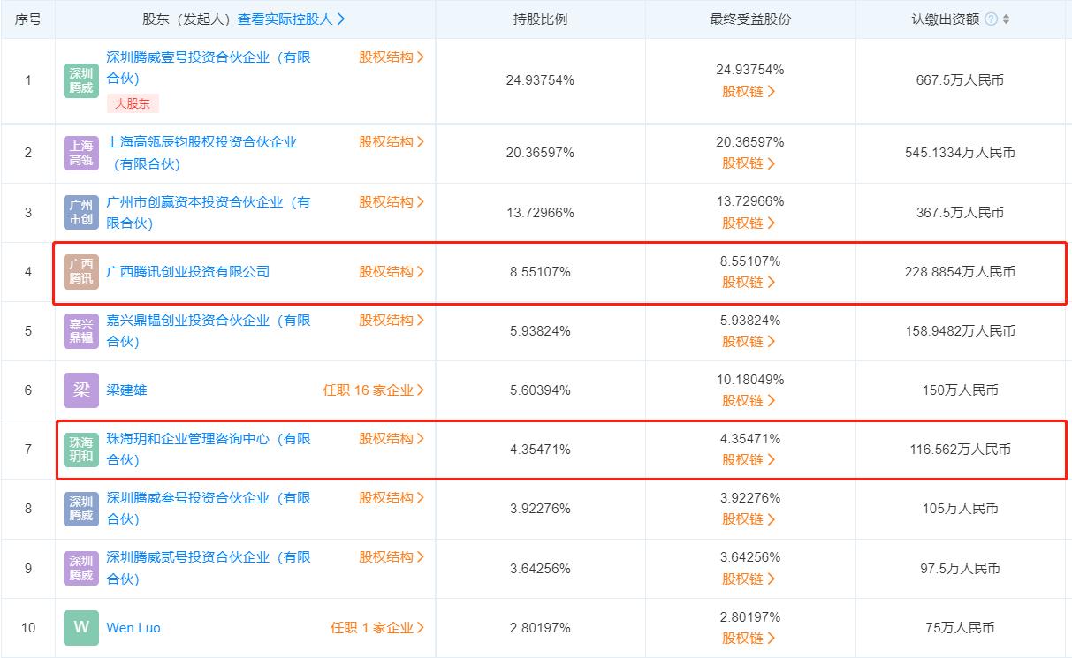Open 嘉兴鼎韫创业投资合伙企业 page

[209, 331]
